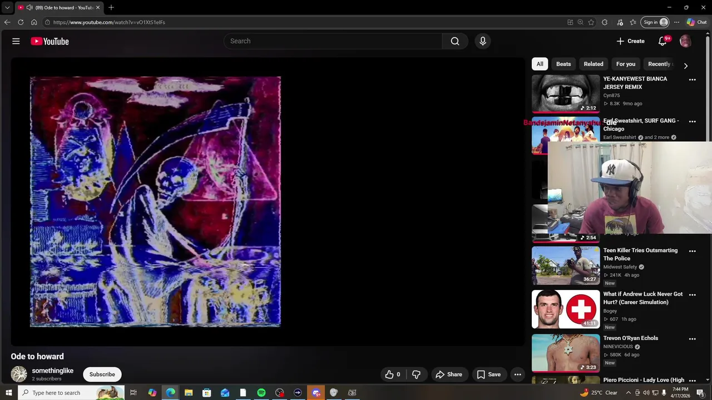Open What if Andrew Luck Never Got Hurt
712x400 pixels.
(x=643, y=298)
